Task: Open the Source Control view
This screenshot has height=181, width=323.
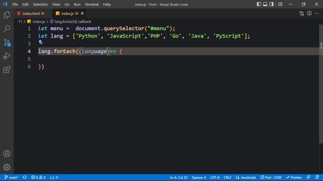Action: [7, 42]
